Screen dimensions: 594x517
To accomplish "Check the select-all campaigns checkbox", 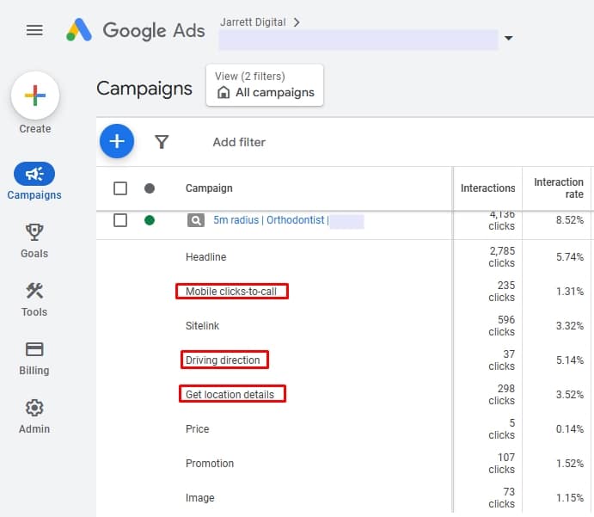I will (x=120, y=188).
